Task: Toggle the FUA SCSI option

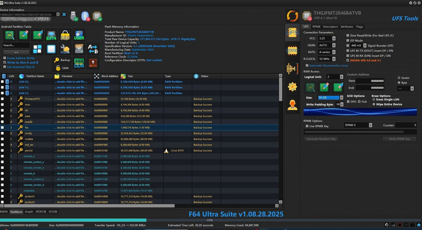Action: (x=359, y=102)
